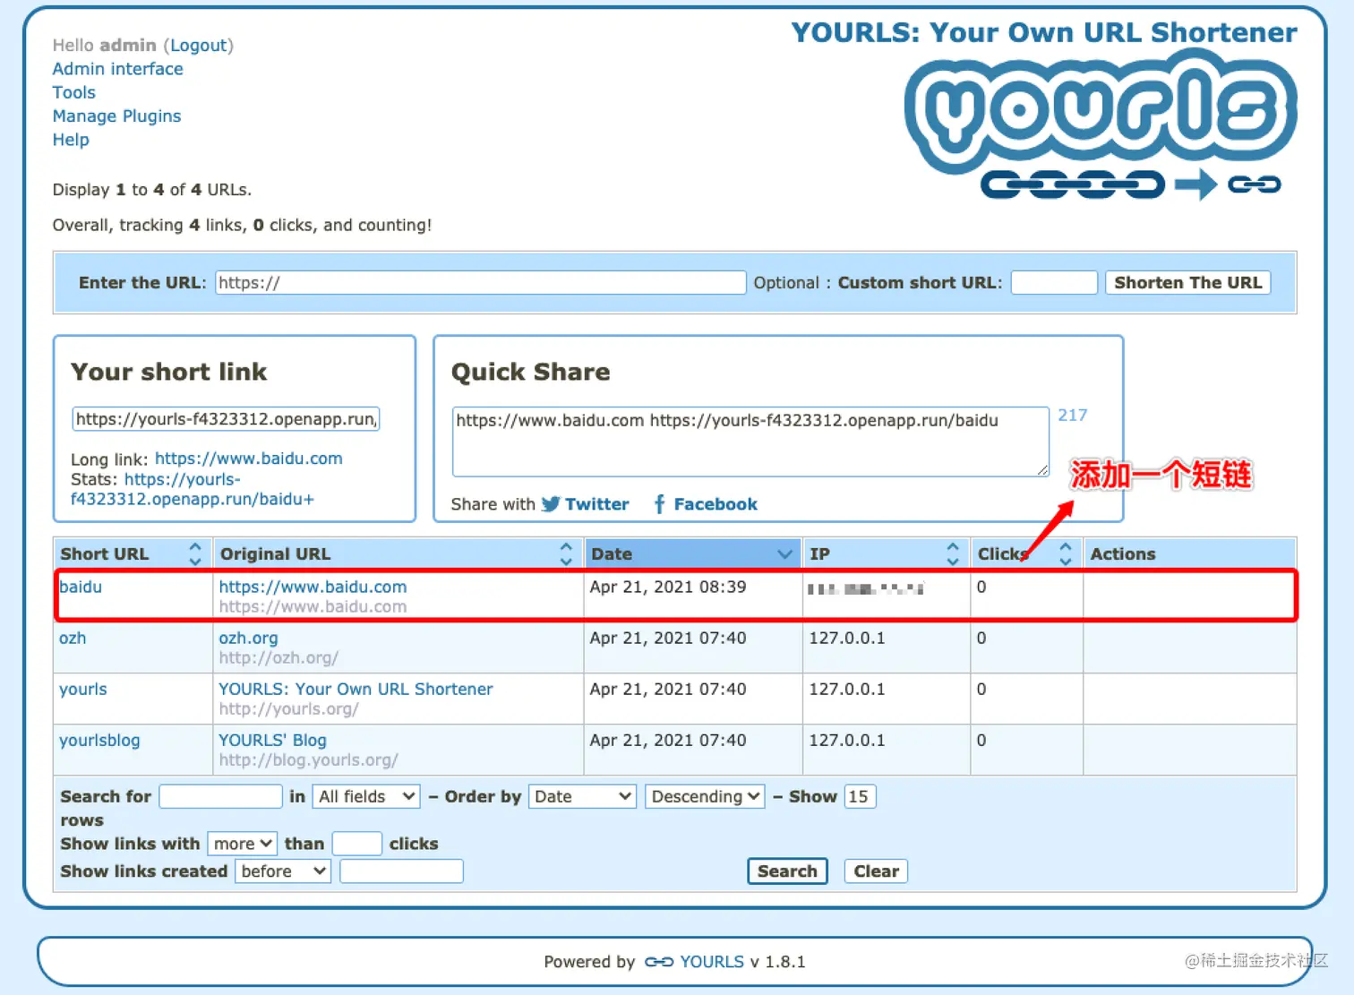Screen dimensions: 1354x995
Task: Click the 'Search for' text field
Action: click(220, 796)
